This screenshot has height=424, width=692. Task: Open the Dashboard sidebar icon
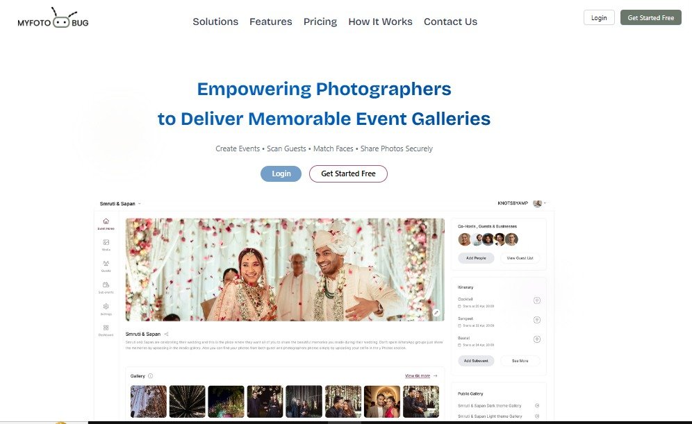click(x=106, y=328)
